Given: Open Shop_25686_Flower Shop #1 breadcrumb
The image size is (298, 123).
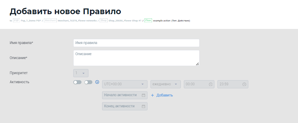Looking at the screenshot, I should (x=125, y=20).
